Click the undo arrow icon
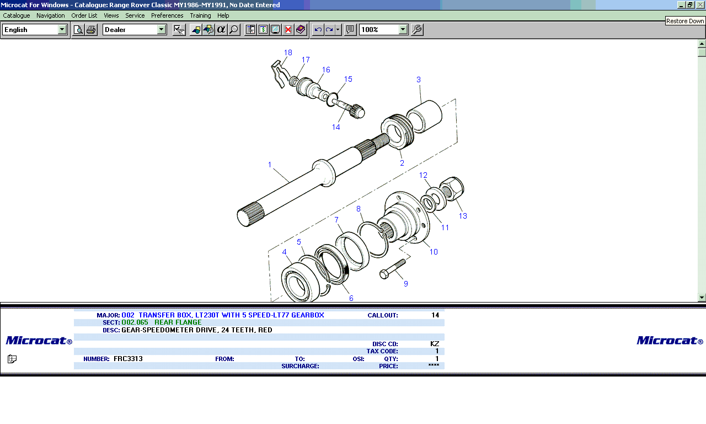The image size is (706, 424). [318, 30]
